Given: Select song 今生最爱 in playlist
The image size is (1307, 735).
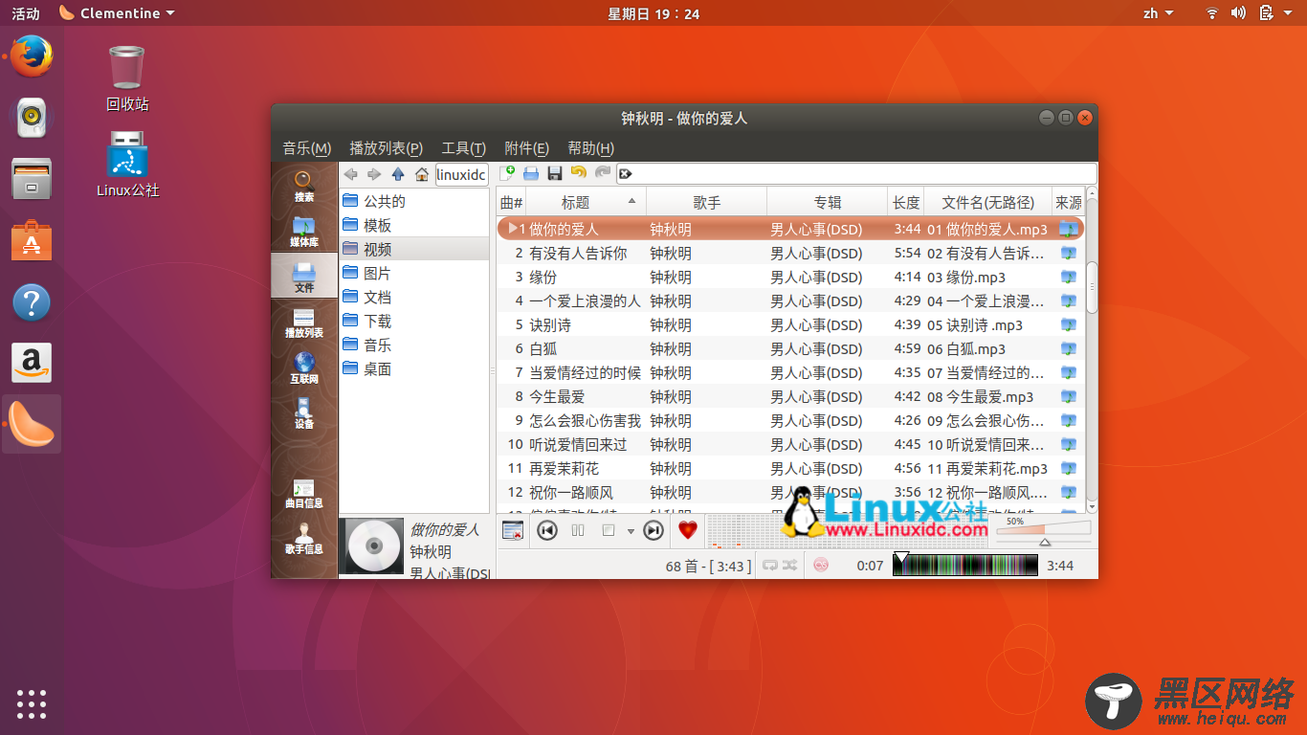Looking at the screenshot, I should point(790,397).
